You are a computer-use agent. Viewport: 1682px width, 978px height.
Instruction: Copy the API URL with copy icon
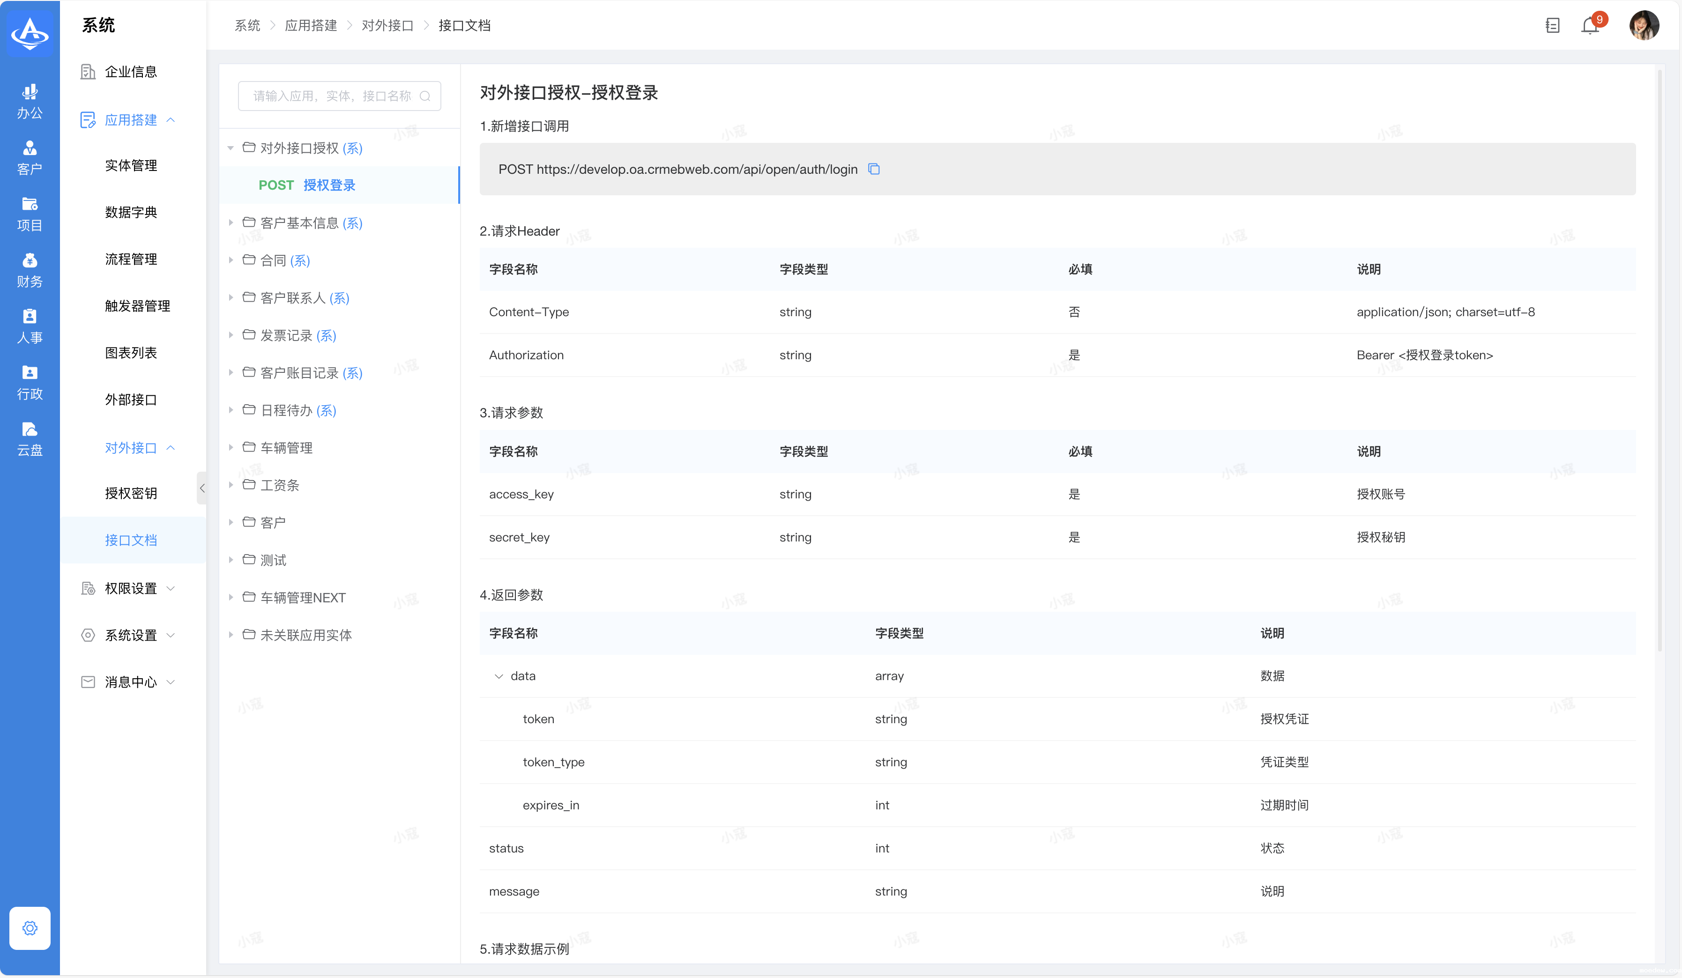[874, 170]
